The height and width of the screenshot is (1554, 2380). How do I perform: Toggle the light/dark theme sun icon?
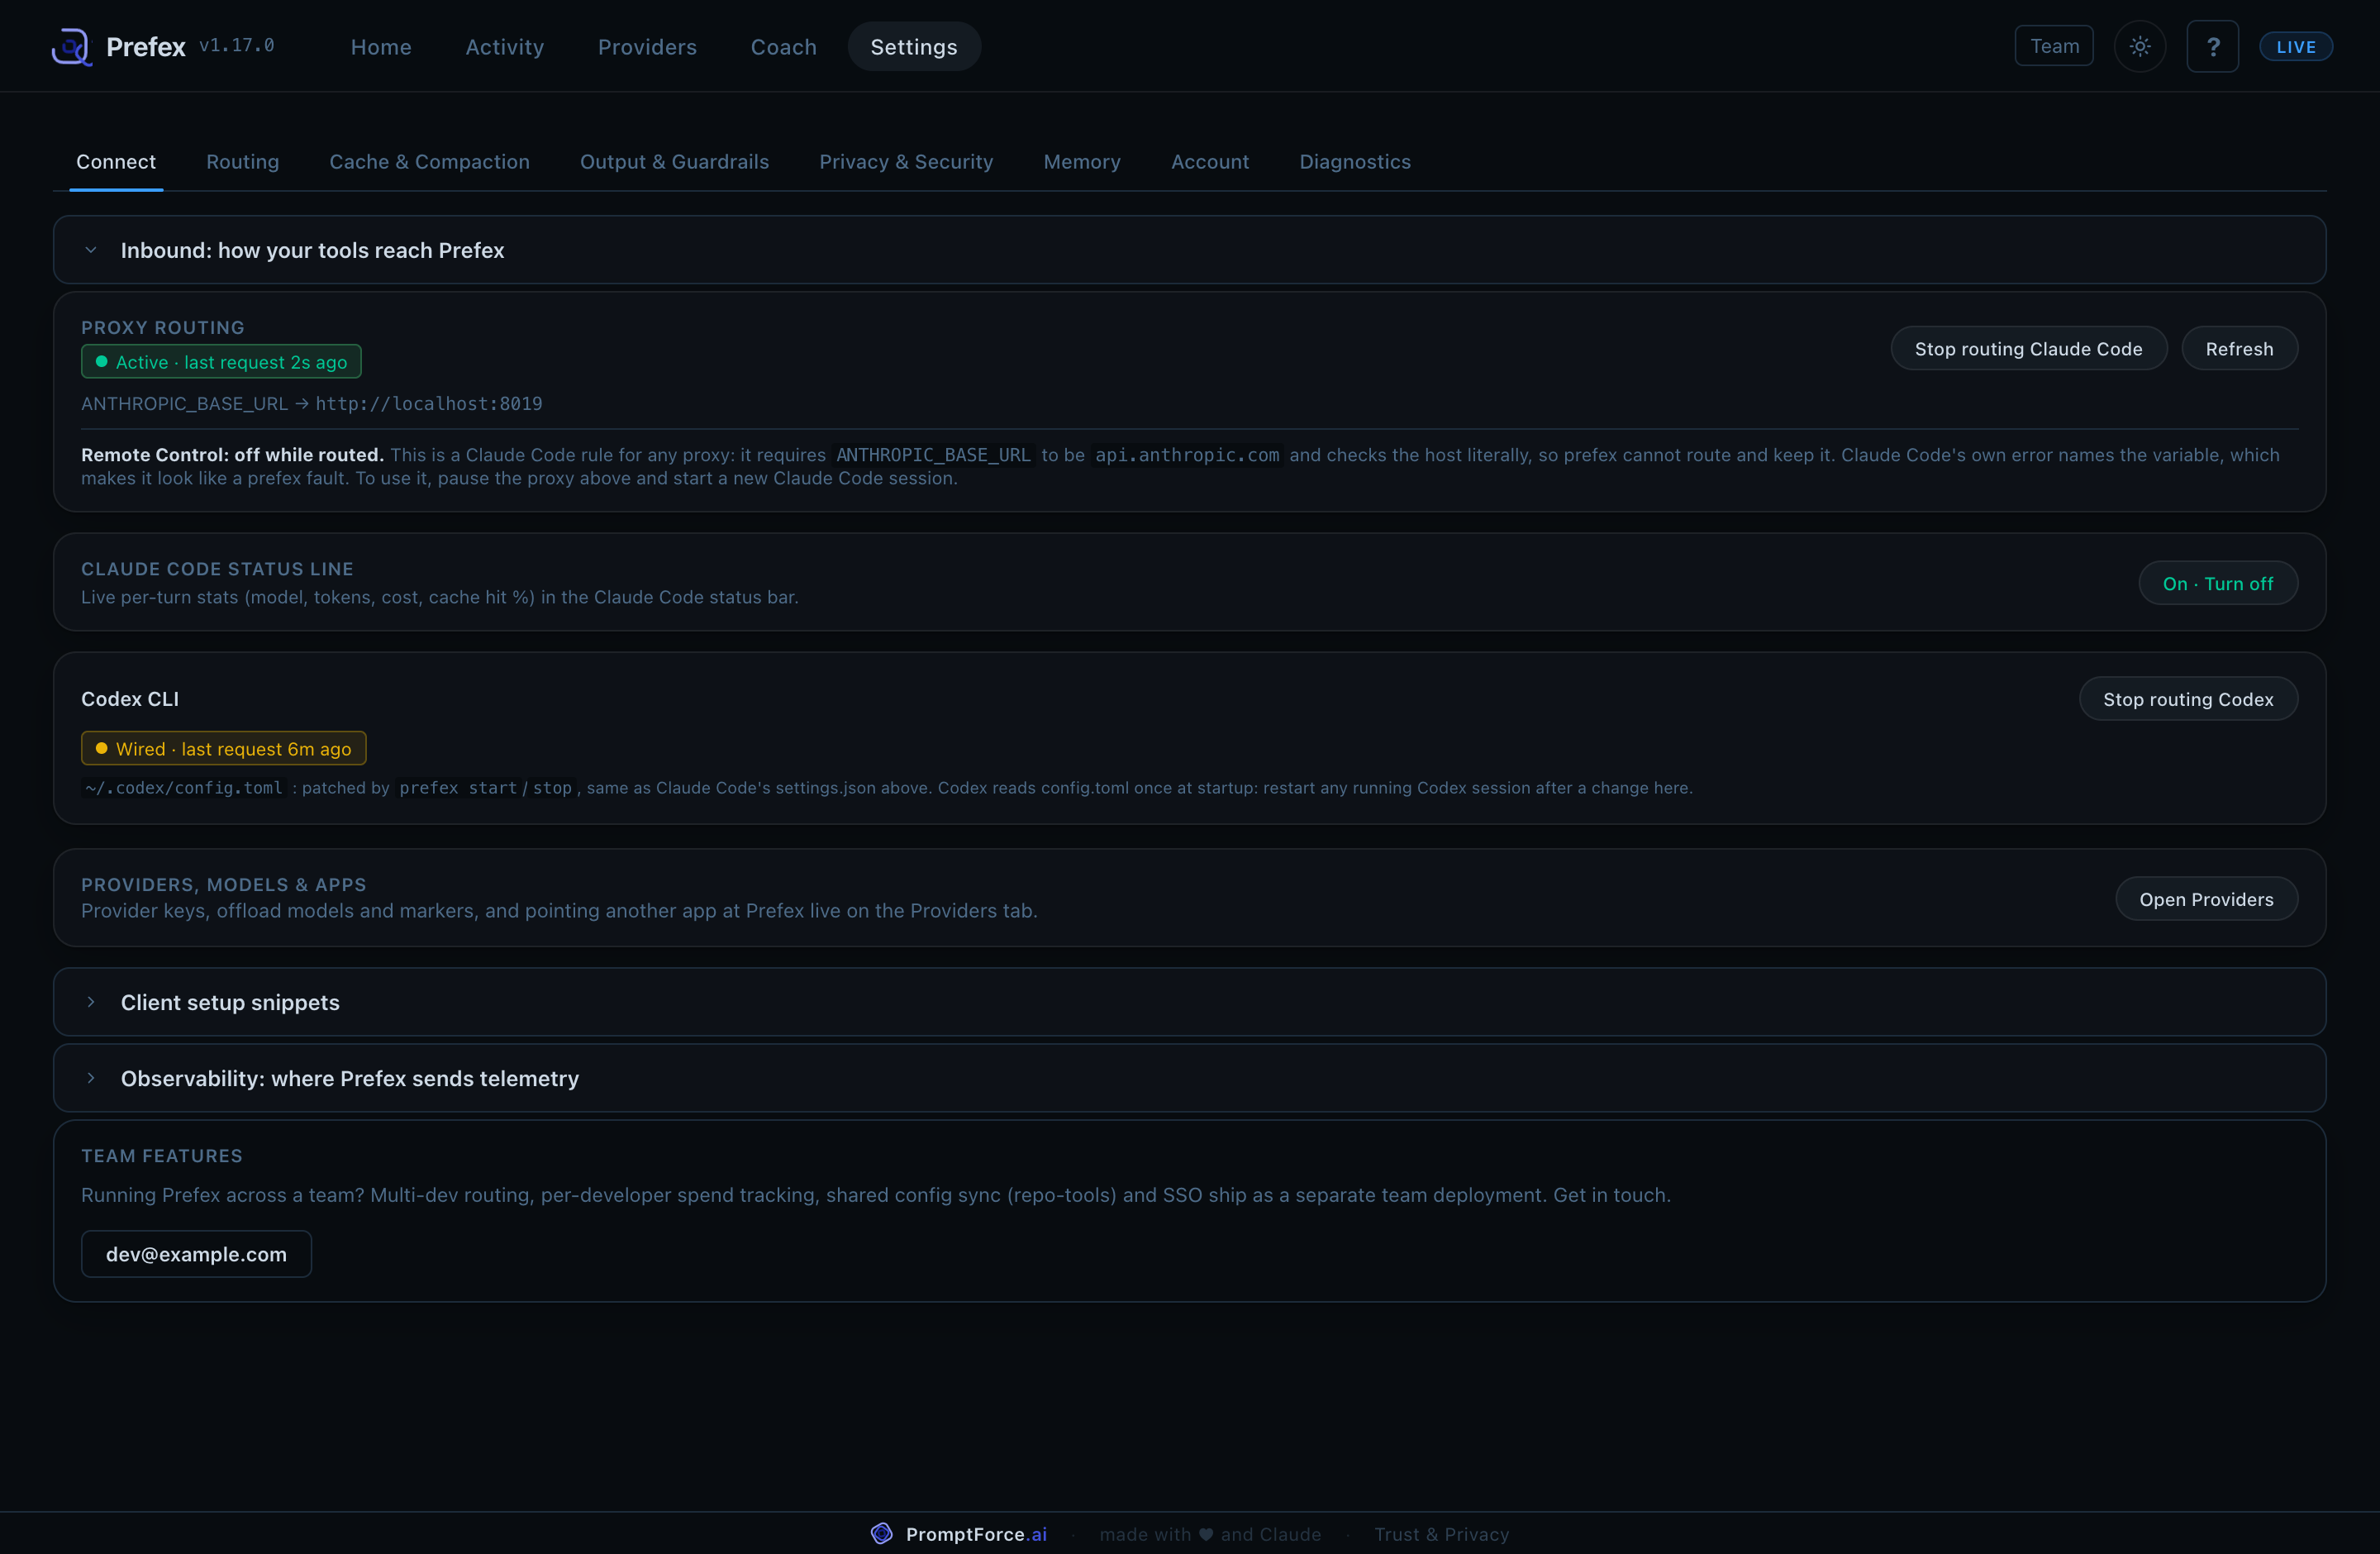pos(2140,47)
